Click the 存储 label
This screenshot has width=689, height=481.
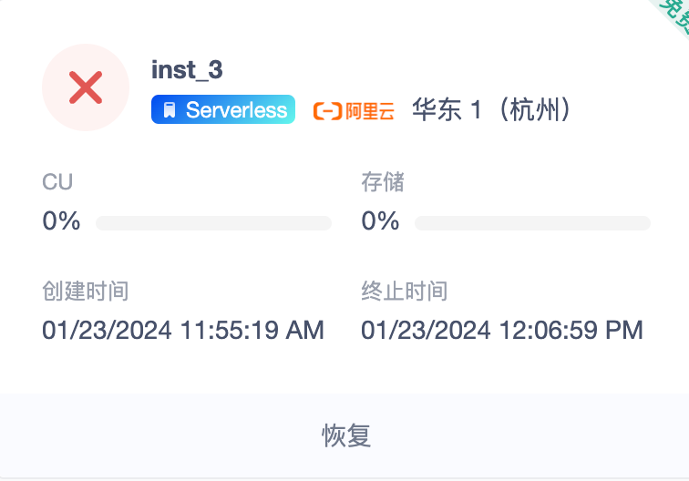pos(382,182)
